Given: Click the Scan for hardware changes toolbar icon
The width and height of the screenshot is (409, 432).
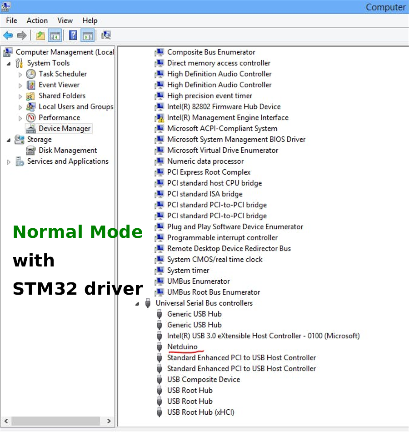Looking at the screenshot, I should pyautogui.click(x=105, y=35).
